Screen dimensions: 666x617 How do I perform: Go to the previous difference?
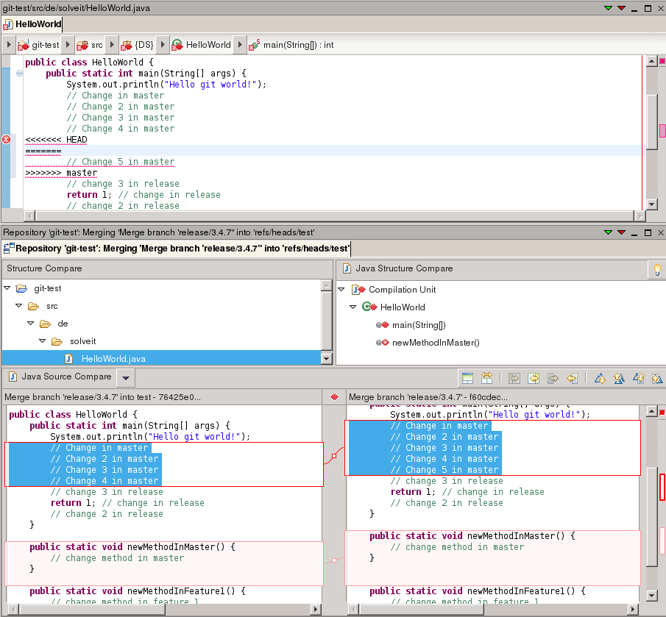pyautogui.click(x=619, y=378)
